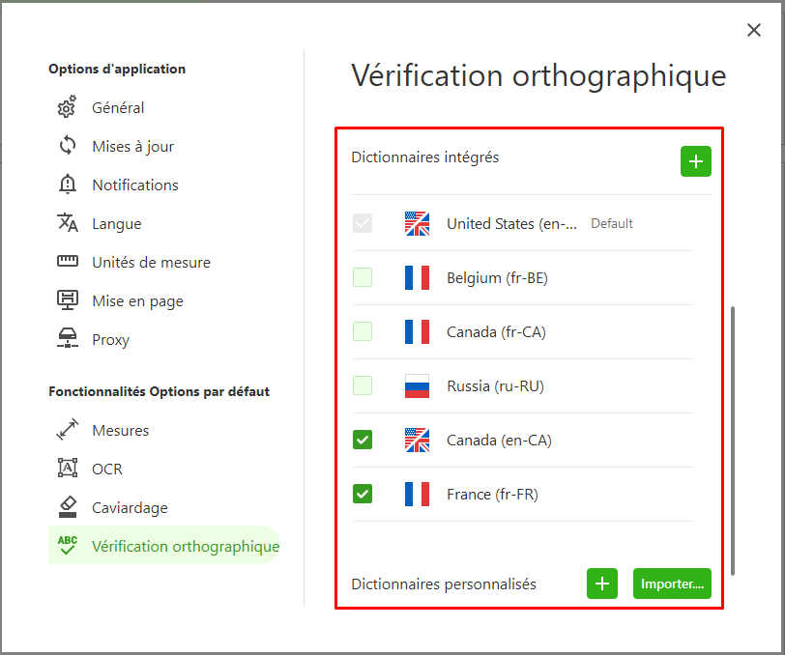785x655 pixels.
Task: Uncheck the Canada (en-CA) dictionary
Action: tap(363, 440)
